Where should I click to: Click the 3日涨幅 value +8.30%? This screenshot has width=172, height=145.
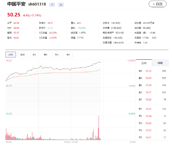(53, 33)
